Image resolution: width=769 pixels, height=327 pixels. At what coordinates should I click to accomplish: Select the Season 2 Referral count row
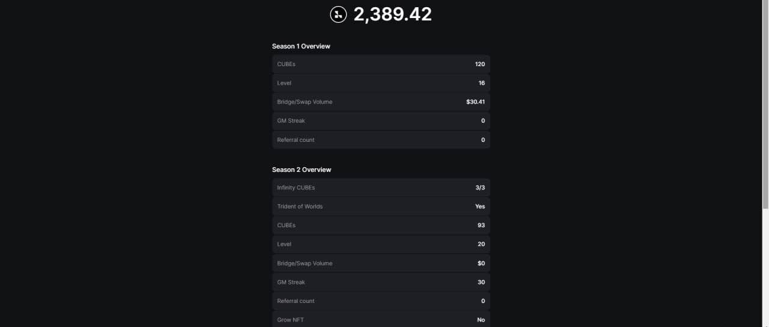point(381,301)
